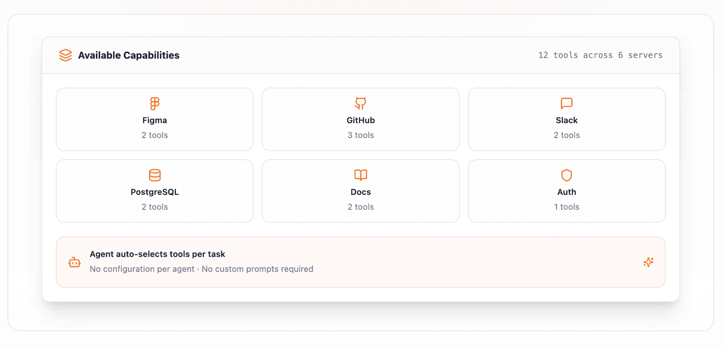Click the Slack message bubble icon
The image size is (725, 347).
[x=566, y=103]
